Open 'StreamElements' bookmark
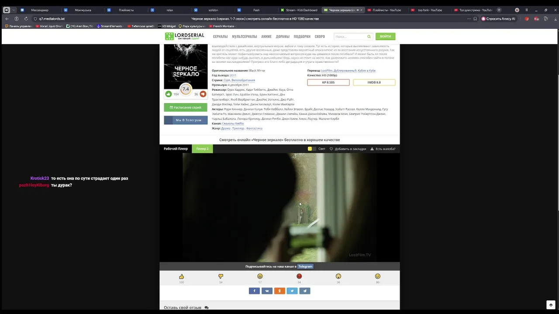The height and width of the screenshot is (314, 559). click(109, 26)
